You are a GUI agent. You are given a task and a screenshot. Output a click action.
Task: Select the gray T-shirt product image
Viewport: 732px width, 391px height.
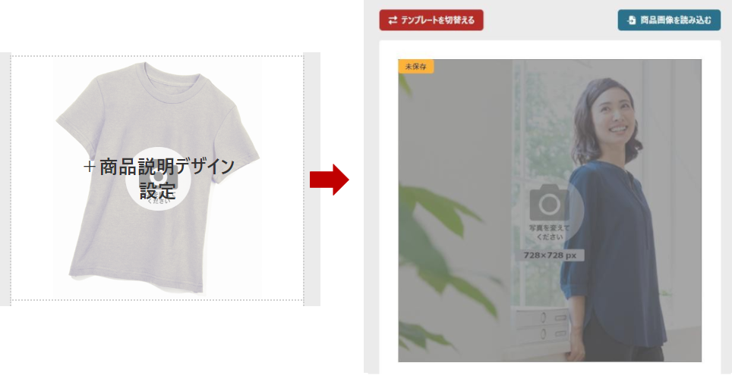[158, 177]
